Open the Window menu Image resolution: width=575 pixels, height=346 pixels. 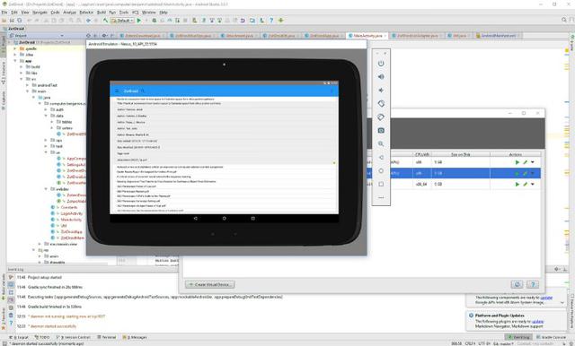click(x=149, y=13)
